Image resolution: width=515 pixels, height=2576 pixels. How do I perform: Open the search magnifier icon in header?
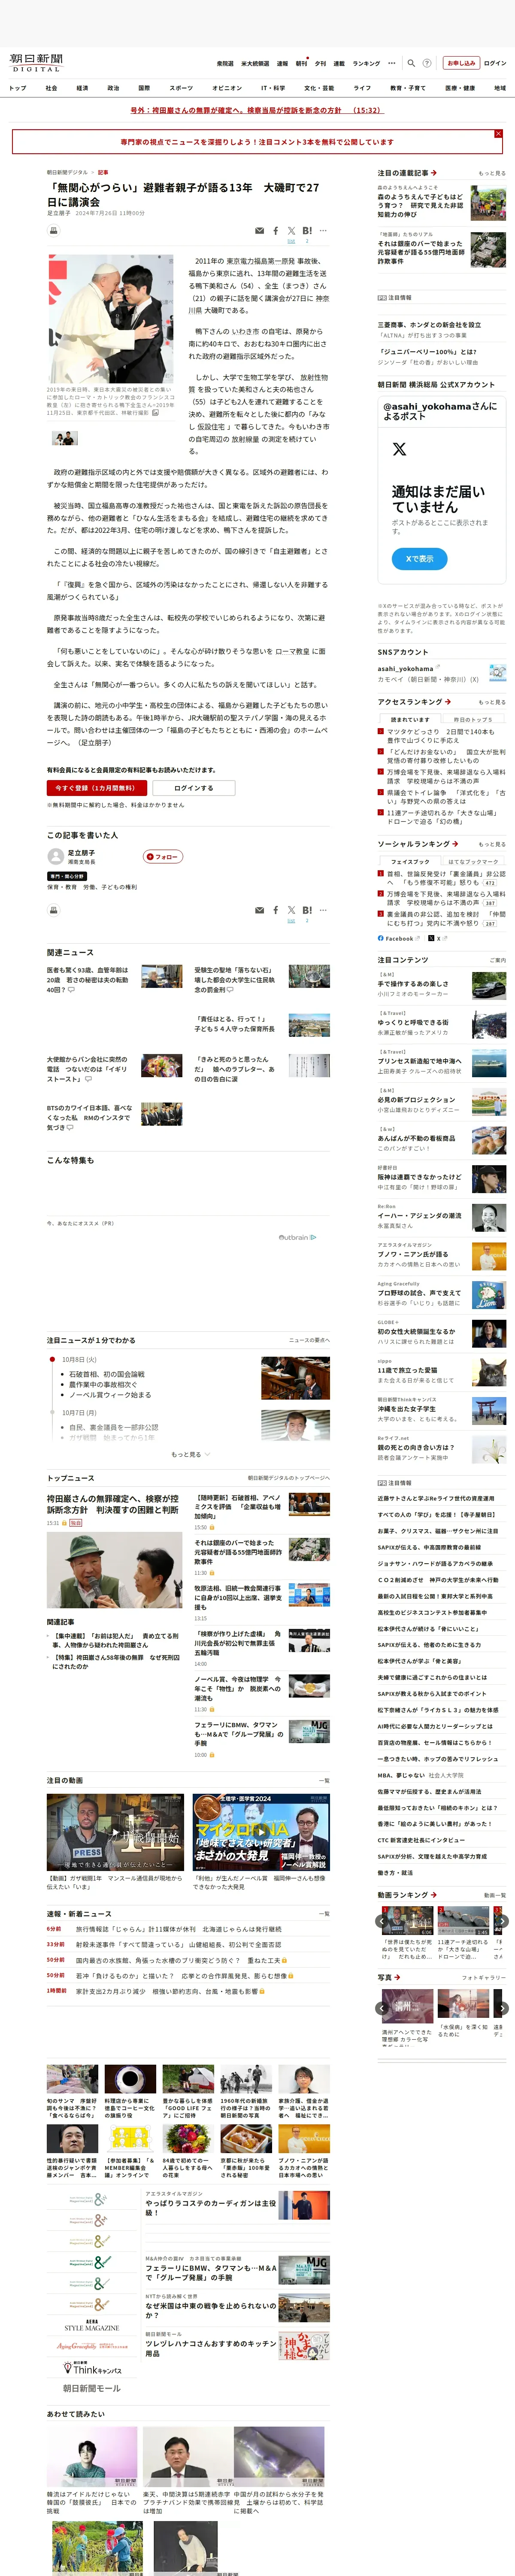click(412, 63)
